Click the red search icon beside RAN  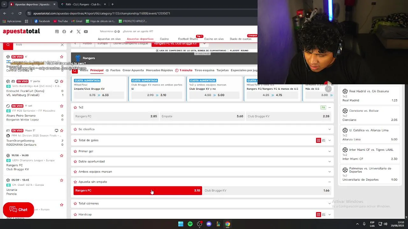(8, 45)
